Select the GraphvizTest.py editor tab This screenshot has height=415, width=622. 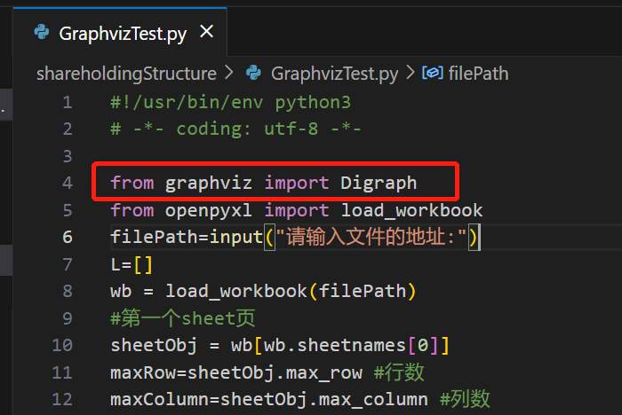click(x=120, y=33)
